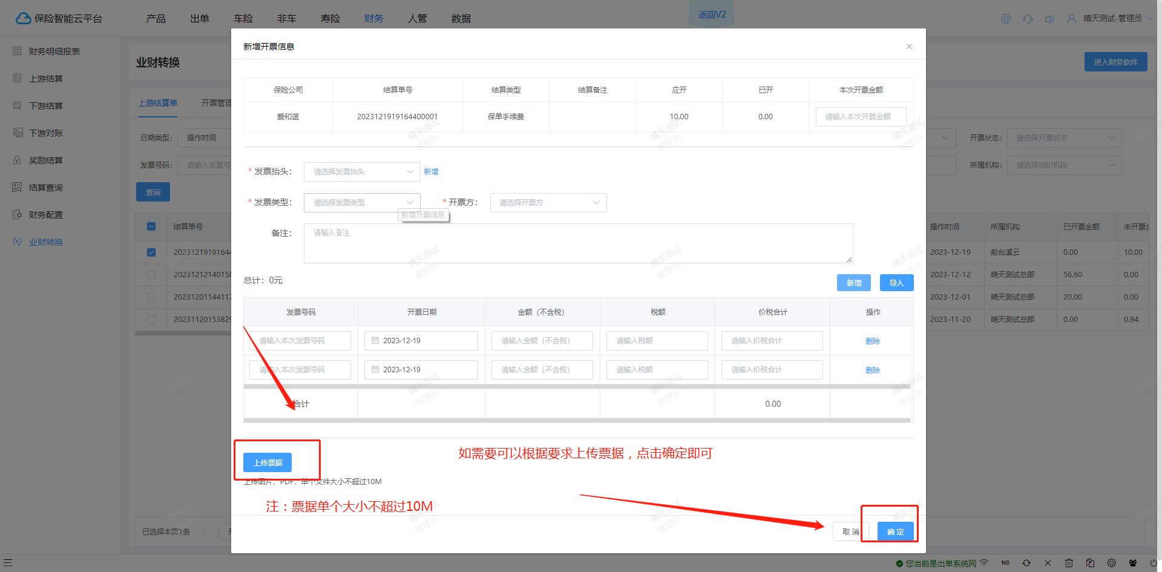Click the 备注 textarea
The width and height of the screenshot is (1162, 572).
click(x=578, y=243)
